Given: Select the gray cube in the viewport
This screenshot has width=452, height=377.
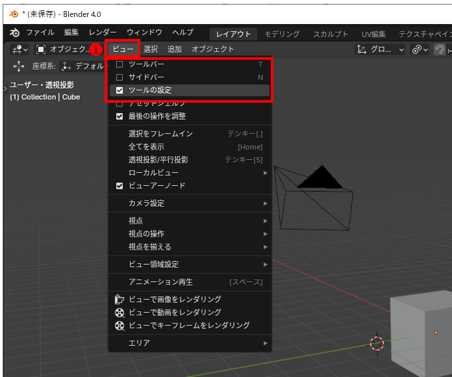Looking at the screenshot, I should pyautogui.click(x=420, y=338).
